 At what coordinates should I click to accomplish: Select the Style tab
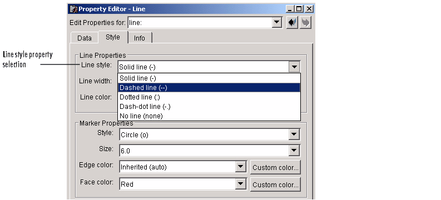coord(113,37)
